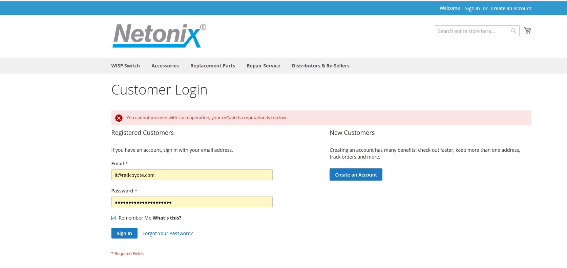Open Distributors & Re-Sellers page

tap(320, 66)
